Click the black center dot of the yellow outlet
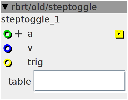 point(119,34)
